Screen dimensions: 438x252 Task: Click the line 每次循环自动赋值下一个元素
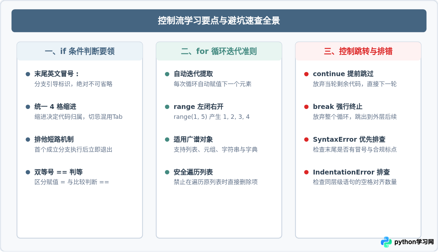[213, 84]
